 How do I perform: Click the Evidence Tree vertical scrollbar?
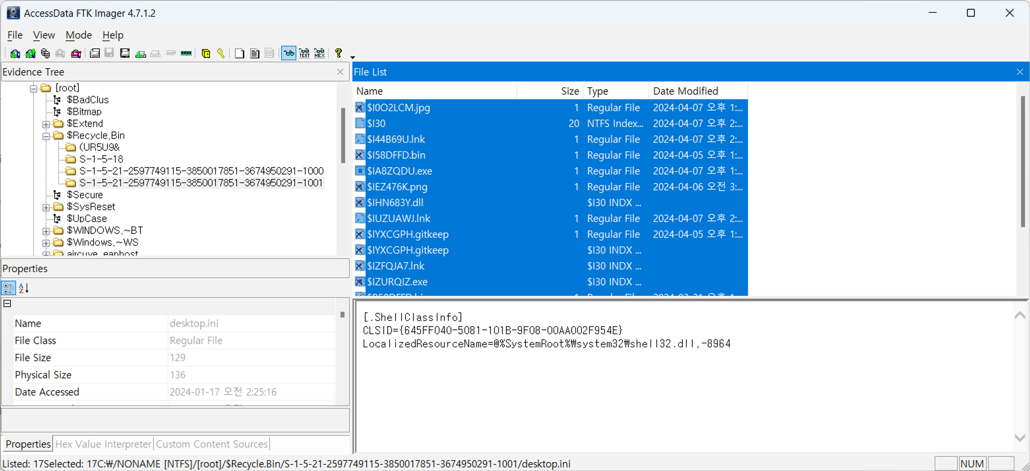pos(343,136)
